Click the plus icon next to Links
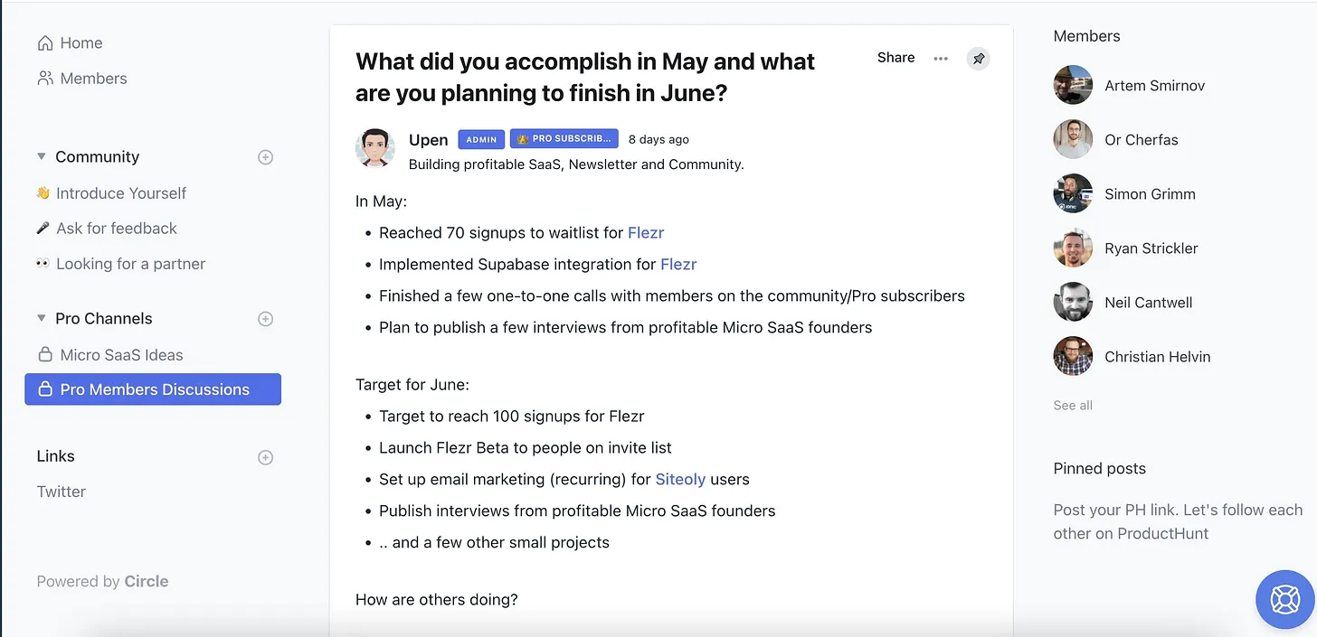Screen dimensions: 1317x637 [x=266, y=457]
